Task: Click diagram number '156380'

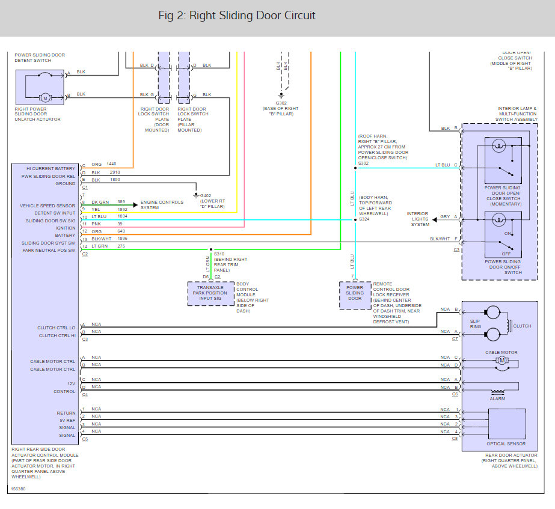Action: 18,489
